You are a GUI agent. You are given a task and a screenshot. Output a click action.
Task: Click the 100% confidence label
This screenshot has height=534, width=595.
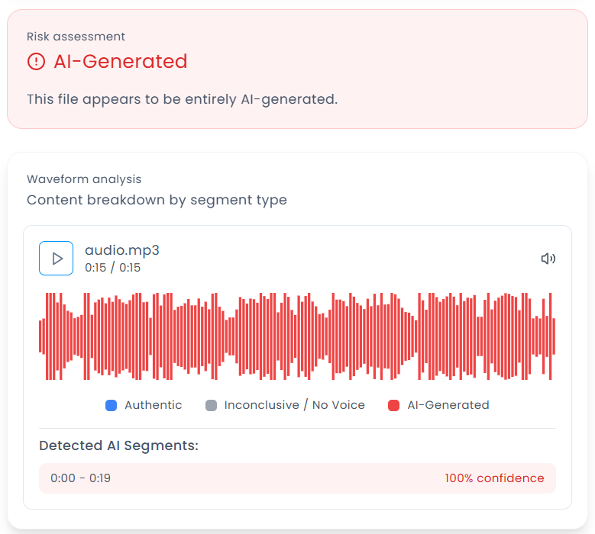point(494,478)
